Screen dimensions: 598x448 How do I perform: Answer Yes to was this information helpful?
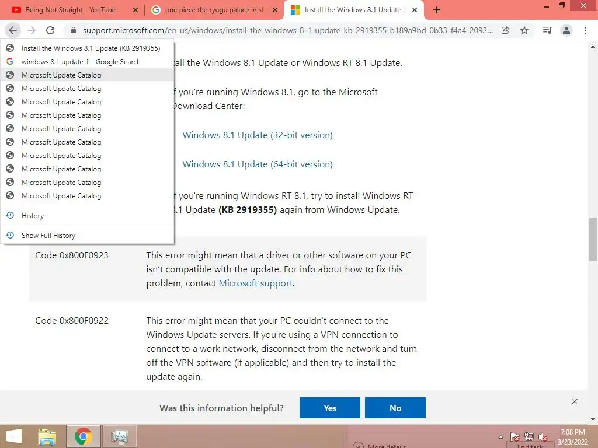click(330, 408)
